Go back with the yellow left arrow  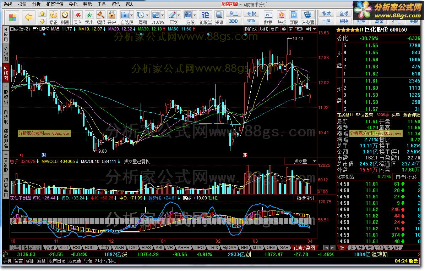tap(28, 17)
